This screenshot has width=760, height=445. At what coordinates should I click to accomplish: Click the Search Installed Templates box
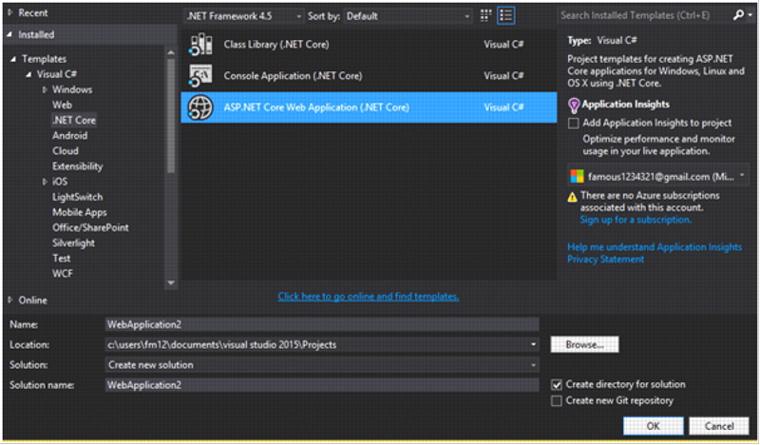click(645, 15)
